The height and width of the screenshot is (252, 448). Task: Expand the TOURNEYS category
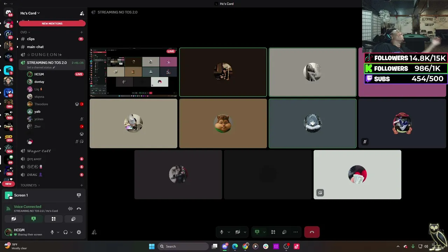tap(30, 185)
